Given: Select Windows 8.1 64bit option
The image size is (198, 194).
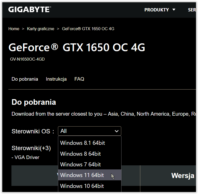Looking at the screenshot, I should click(x=90, y=143).
